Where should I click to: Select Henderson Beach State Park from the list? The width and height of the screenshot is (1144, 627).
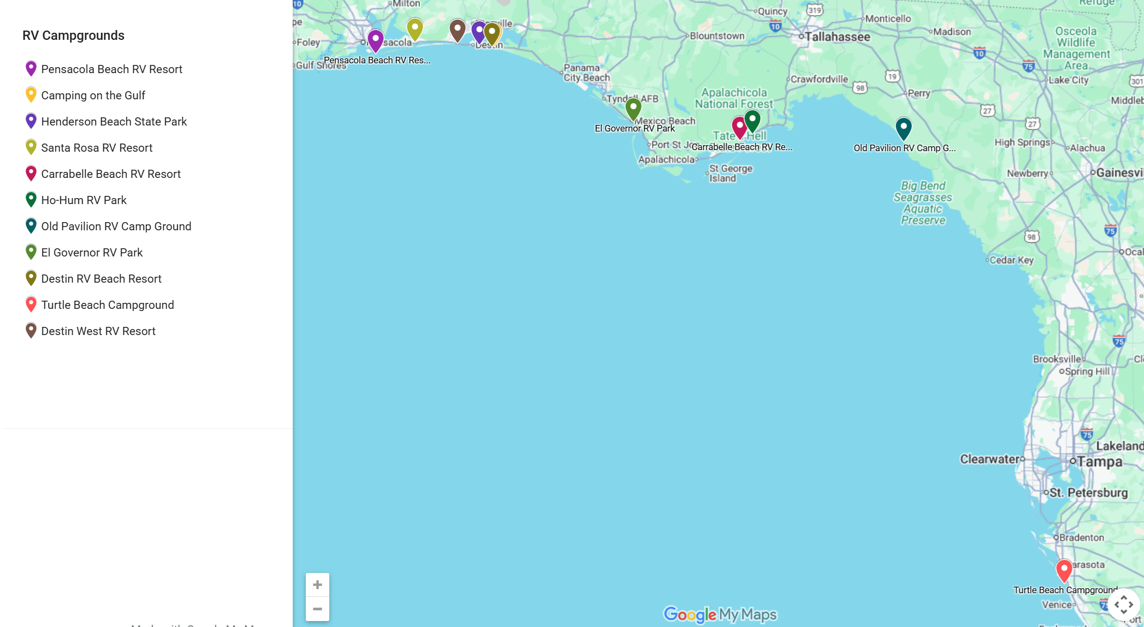click(114, 121)
